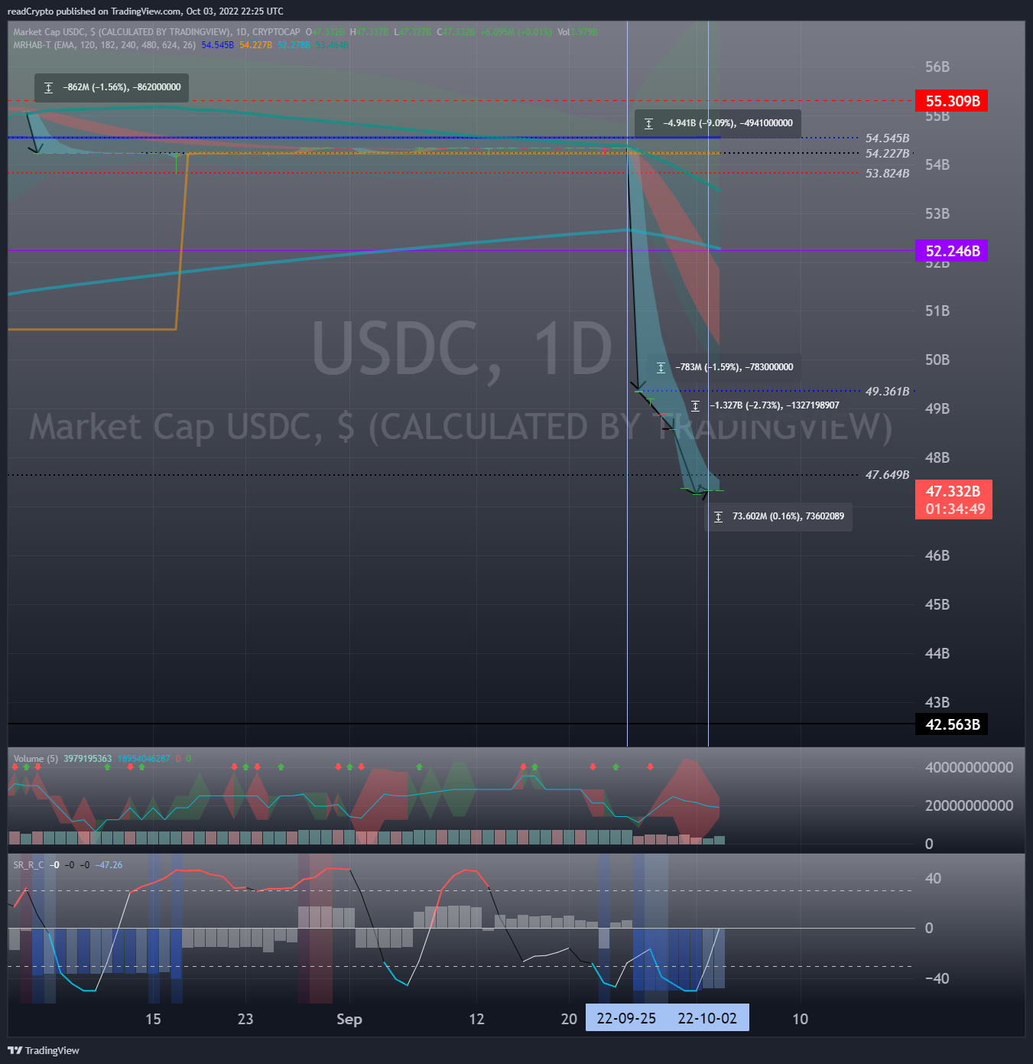Click the -47.26 SR_R_C value
Viewport: 1033px width, 1064px height.
(x=109, y=865)
